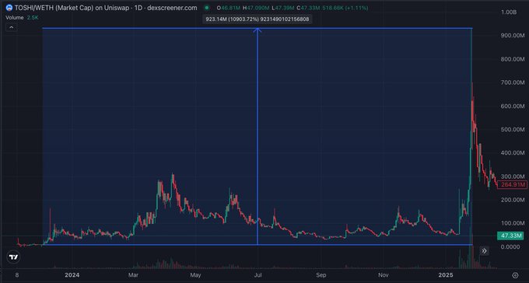Click the 700.00M price axis label
Image resolution: width=529 pixels, height=283 pixels.
tap(513, 82)
